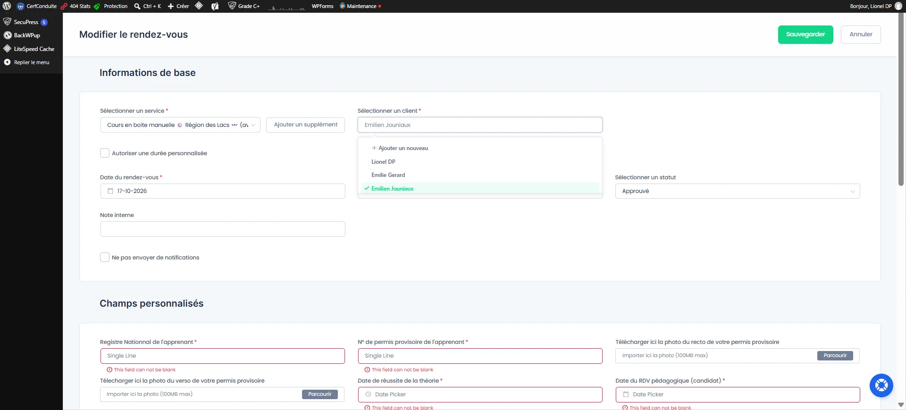Open the Protection admin bar item
906x410 pixels.
(x=111, y=6)
